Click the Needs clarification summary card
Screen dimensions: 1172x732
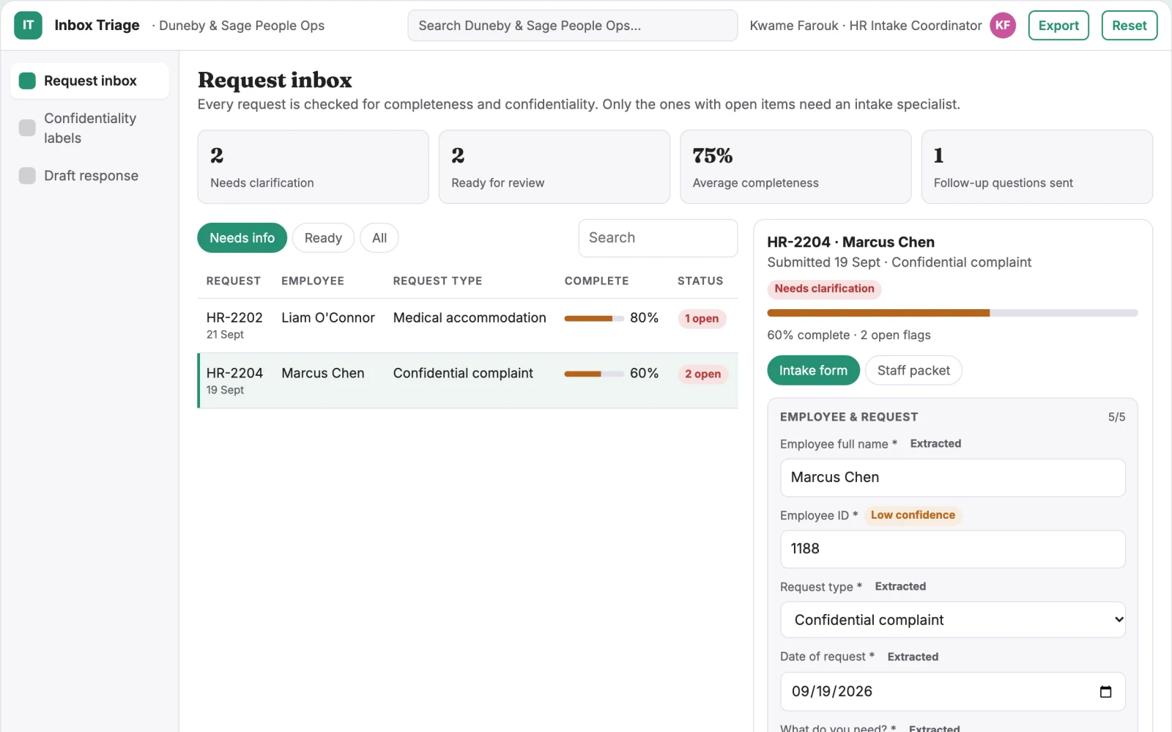coord(313,167)
